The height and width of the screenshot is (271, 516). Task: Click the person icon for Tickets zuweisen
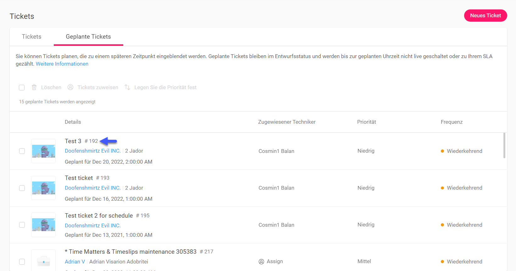pyautogui.click(x=70, y=87)
